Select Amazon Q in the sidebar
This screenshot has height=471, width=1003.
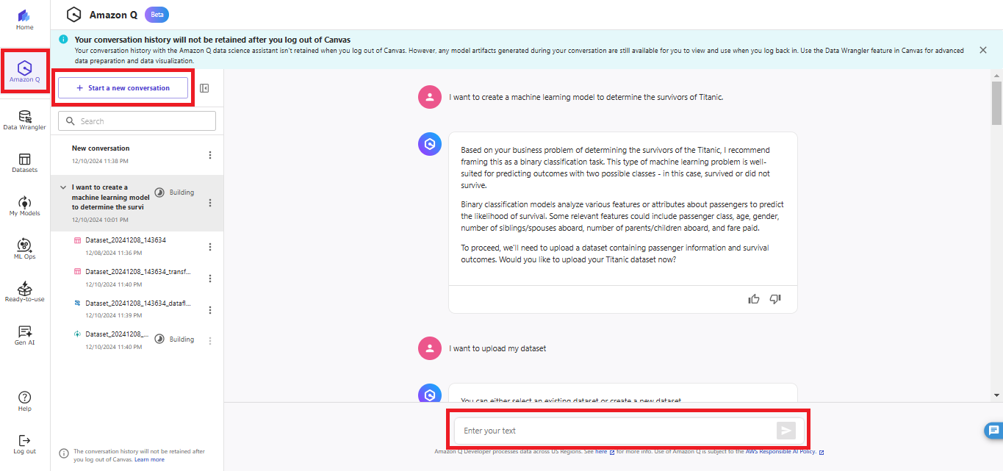click(x=25, y=71)
